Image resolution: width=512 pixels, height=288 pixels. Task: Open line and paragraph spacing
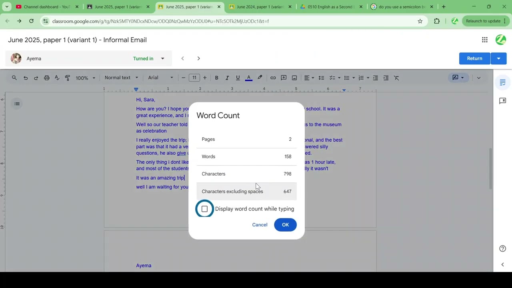321,78
